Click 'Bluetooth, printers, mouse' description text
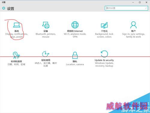Viewport: 150px width, 113px height. [x=46, y=35]
